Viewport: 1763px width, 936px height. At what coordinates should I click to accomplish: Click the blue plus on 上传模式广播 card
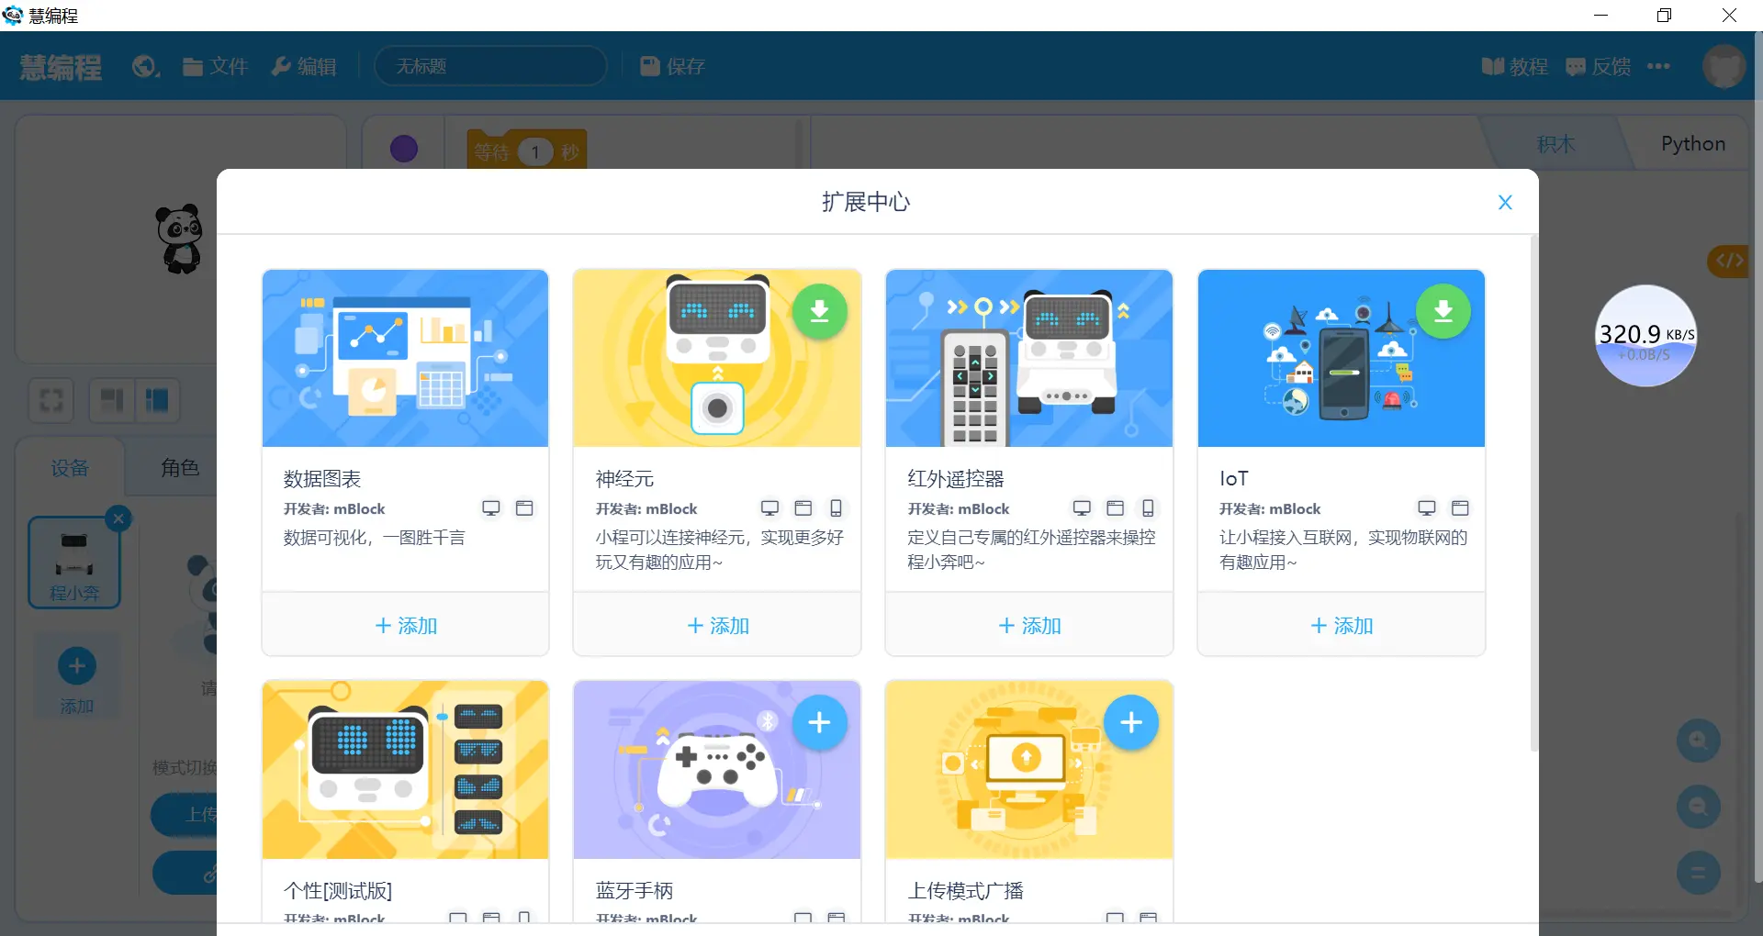(x=1131, y=723)
